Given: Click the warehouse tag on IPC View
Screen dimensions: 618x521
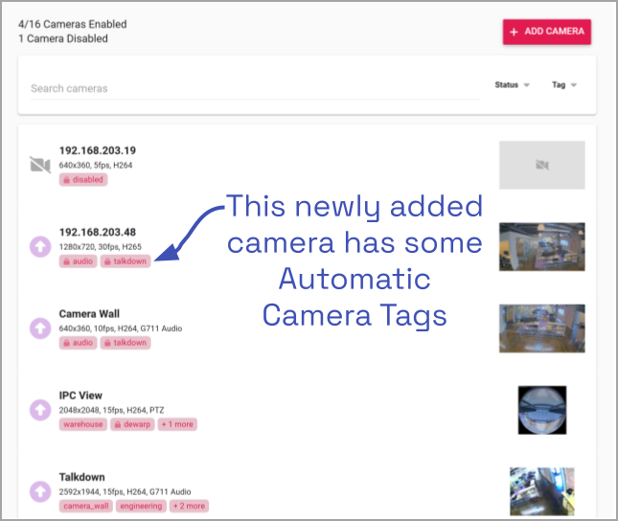Looking at the screenshot, I should tap(83, 424).
